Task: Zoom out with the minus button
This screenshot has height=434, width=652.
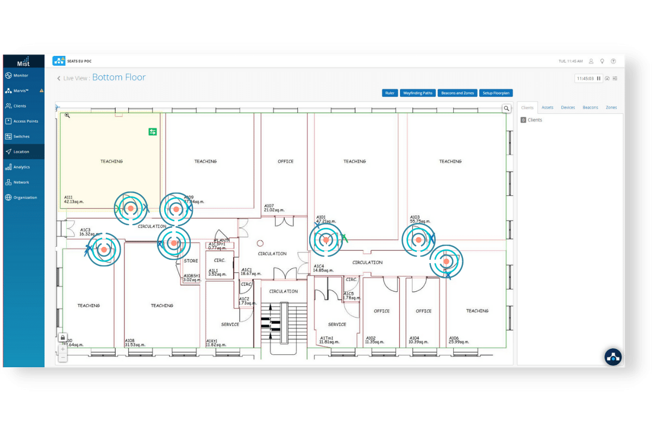Action: tap(63, 358)
